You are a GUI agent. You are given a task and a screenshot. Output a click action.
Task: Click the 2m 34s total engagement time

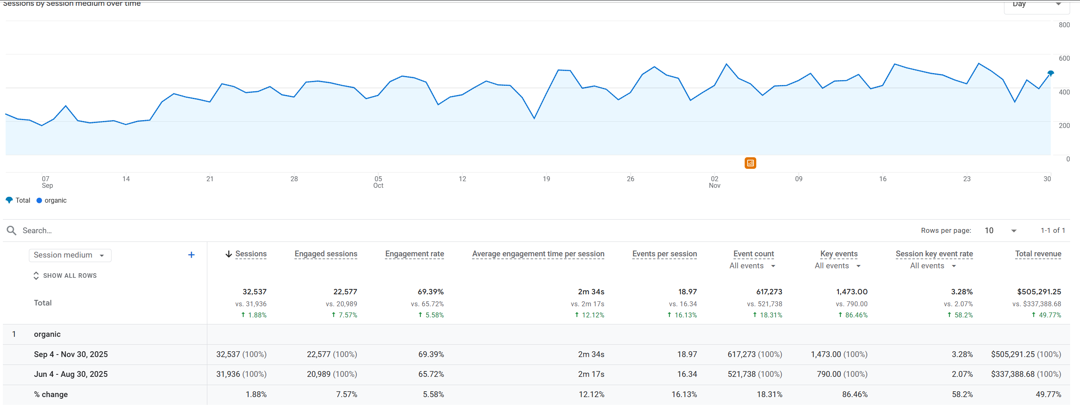[x=591, y=292]
